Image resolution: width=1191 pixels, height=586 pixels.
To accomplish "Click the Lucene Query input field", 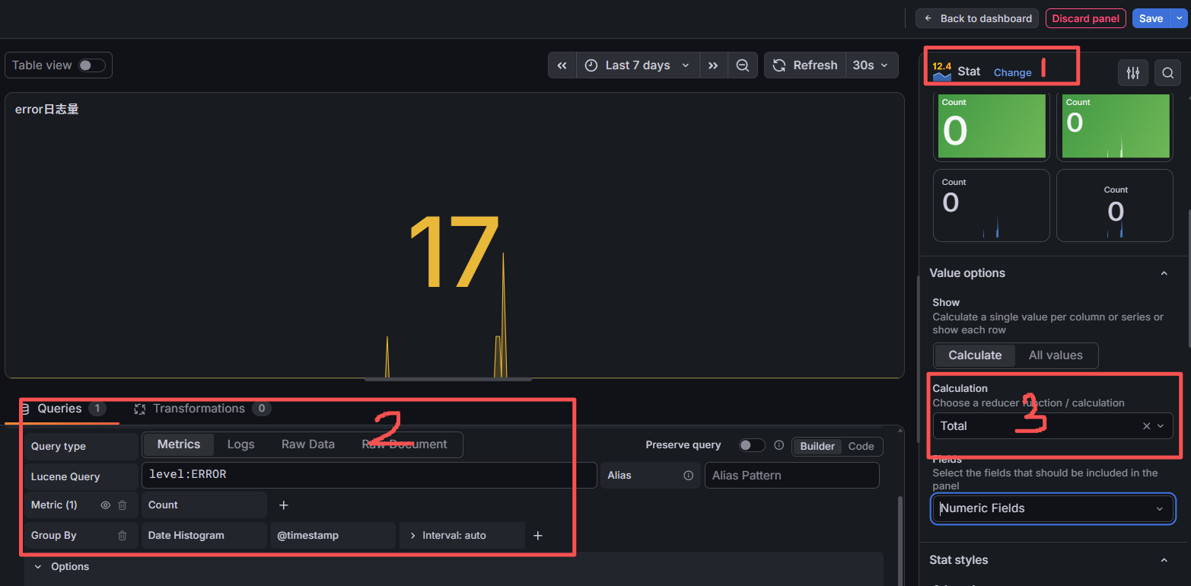I will 369,475.
